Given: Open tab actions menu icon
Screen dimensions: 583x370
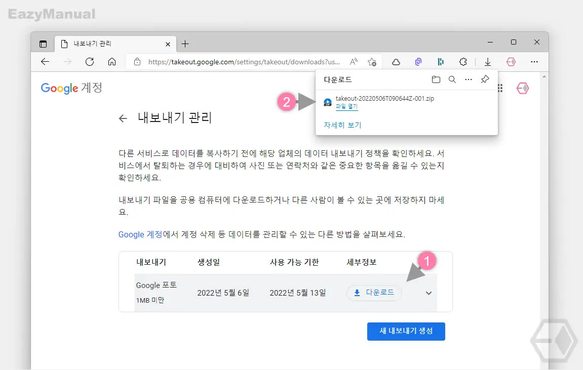Looking at the screenshot, I should click(x=43, y=44).
